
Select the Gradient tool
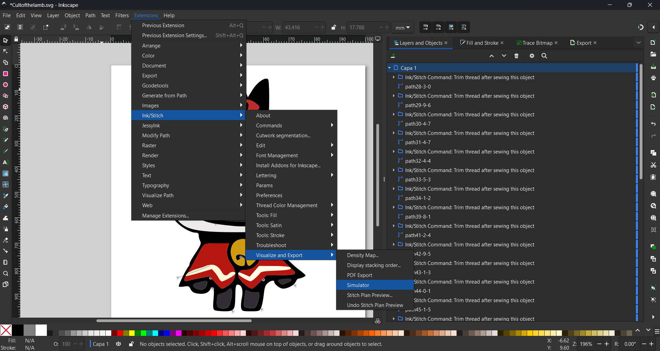[6, 173]
